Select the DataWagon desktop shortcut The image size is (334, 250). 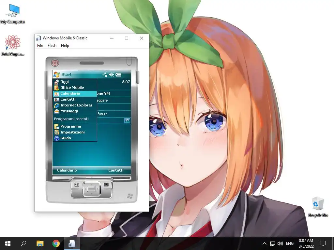(x=13, y=46)
